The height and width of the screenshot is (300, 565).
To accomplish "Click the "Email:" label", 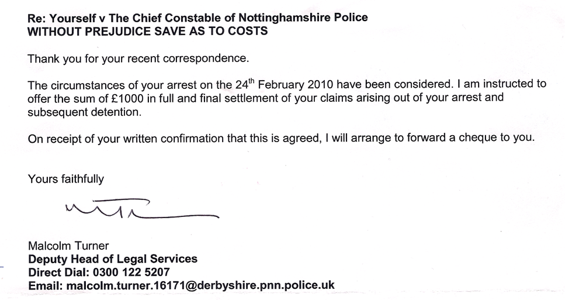I will coord(46,285).
